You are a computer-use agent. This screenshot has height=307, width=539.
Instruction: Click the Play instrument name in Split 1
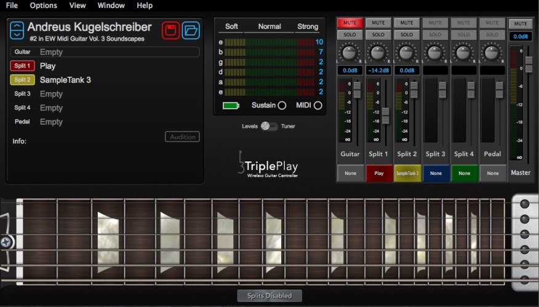coord(47,66)
